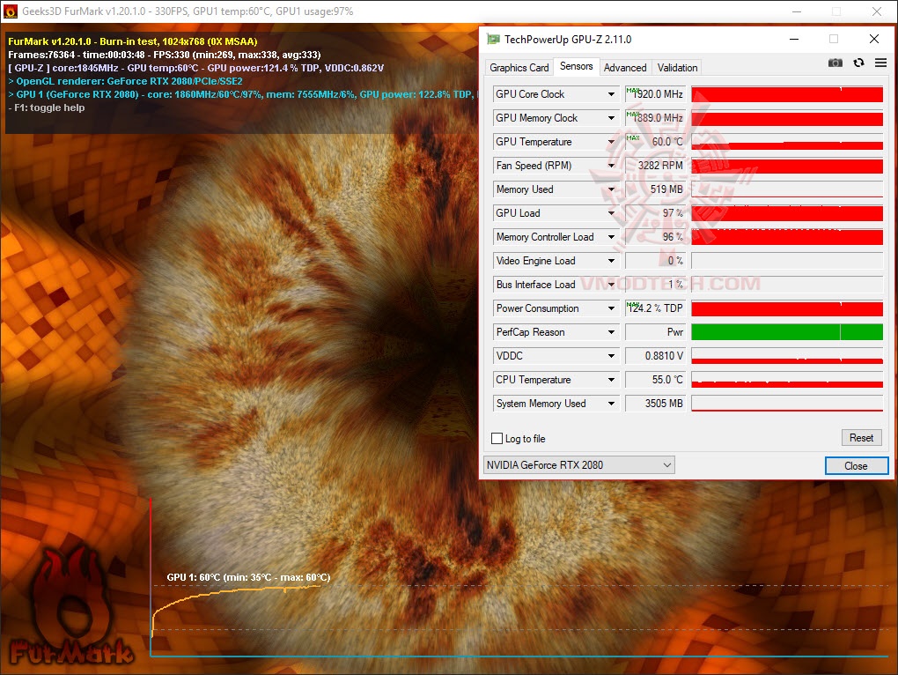The width and height of the screenshot is (898, 675).
Task: Click the 60.0 °C GPU temperature value
Action: pyautogui.click(x=656, y=142)
